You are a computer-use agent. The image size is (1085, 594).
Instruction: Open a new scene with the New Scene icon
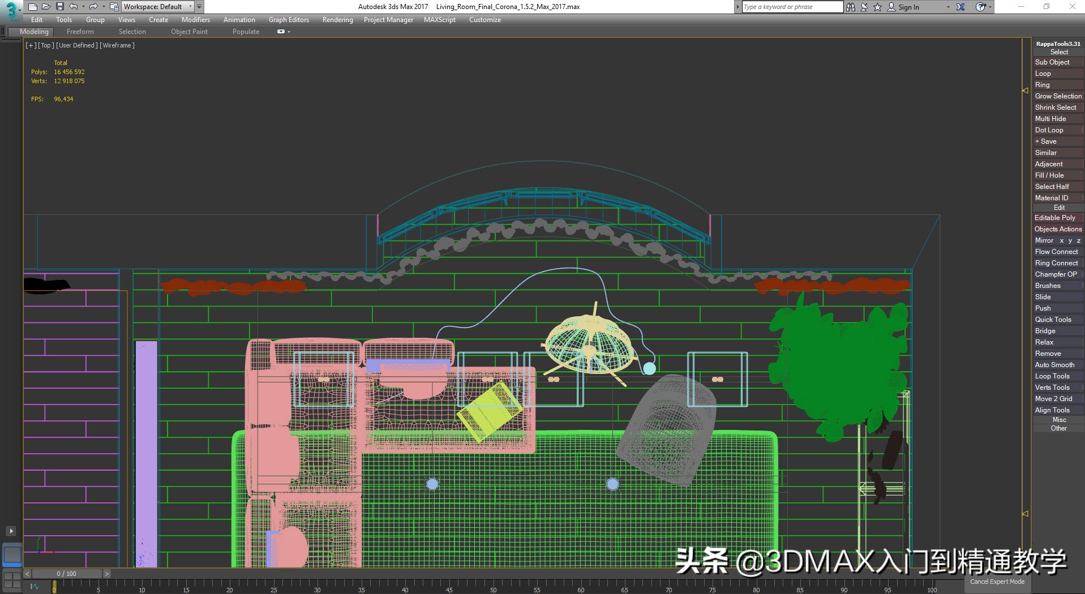click(33, 6)
